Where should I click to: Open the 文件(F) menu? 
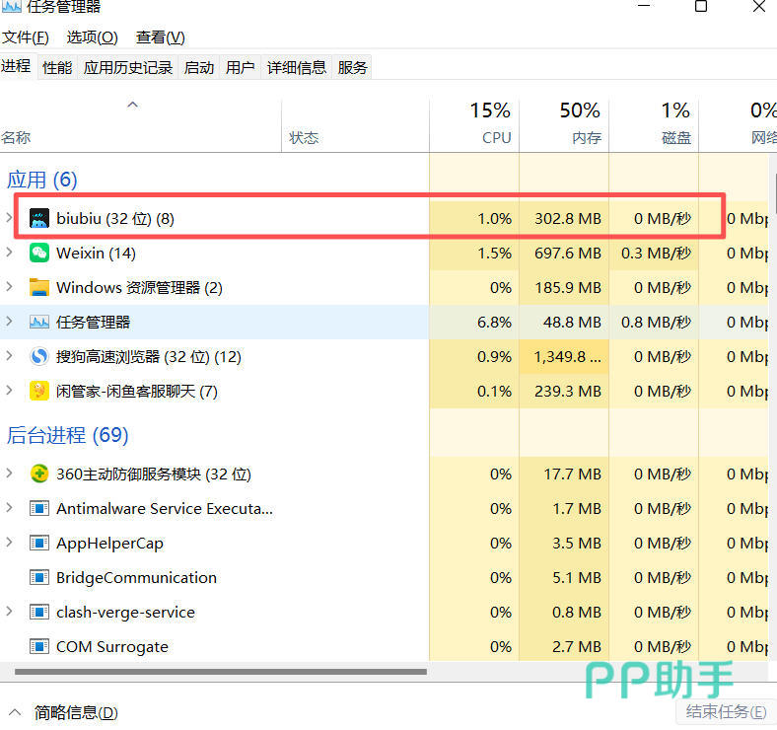pos(26,37)
